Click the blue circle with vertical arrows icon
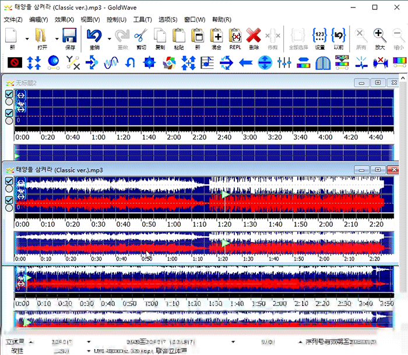Image resolution: width=408 pixels, height=355 pixels. click(x=265, y=63)
